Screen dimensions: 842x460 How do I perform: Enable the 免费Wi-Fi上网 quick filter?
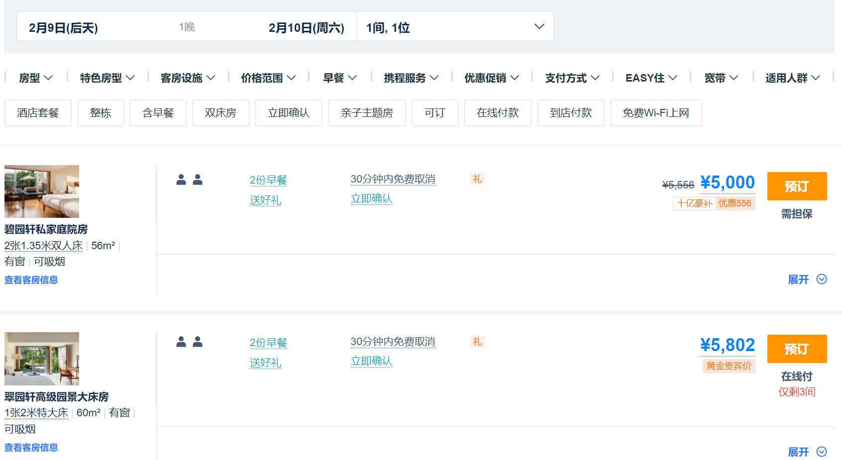[655, 113]
